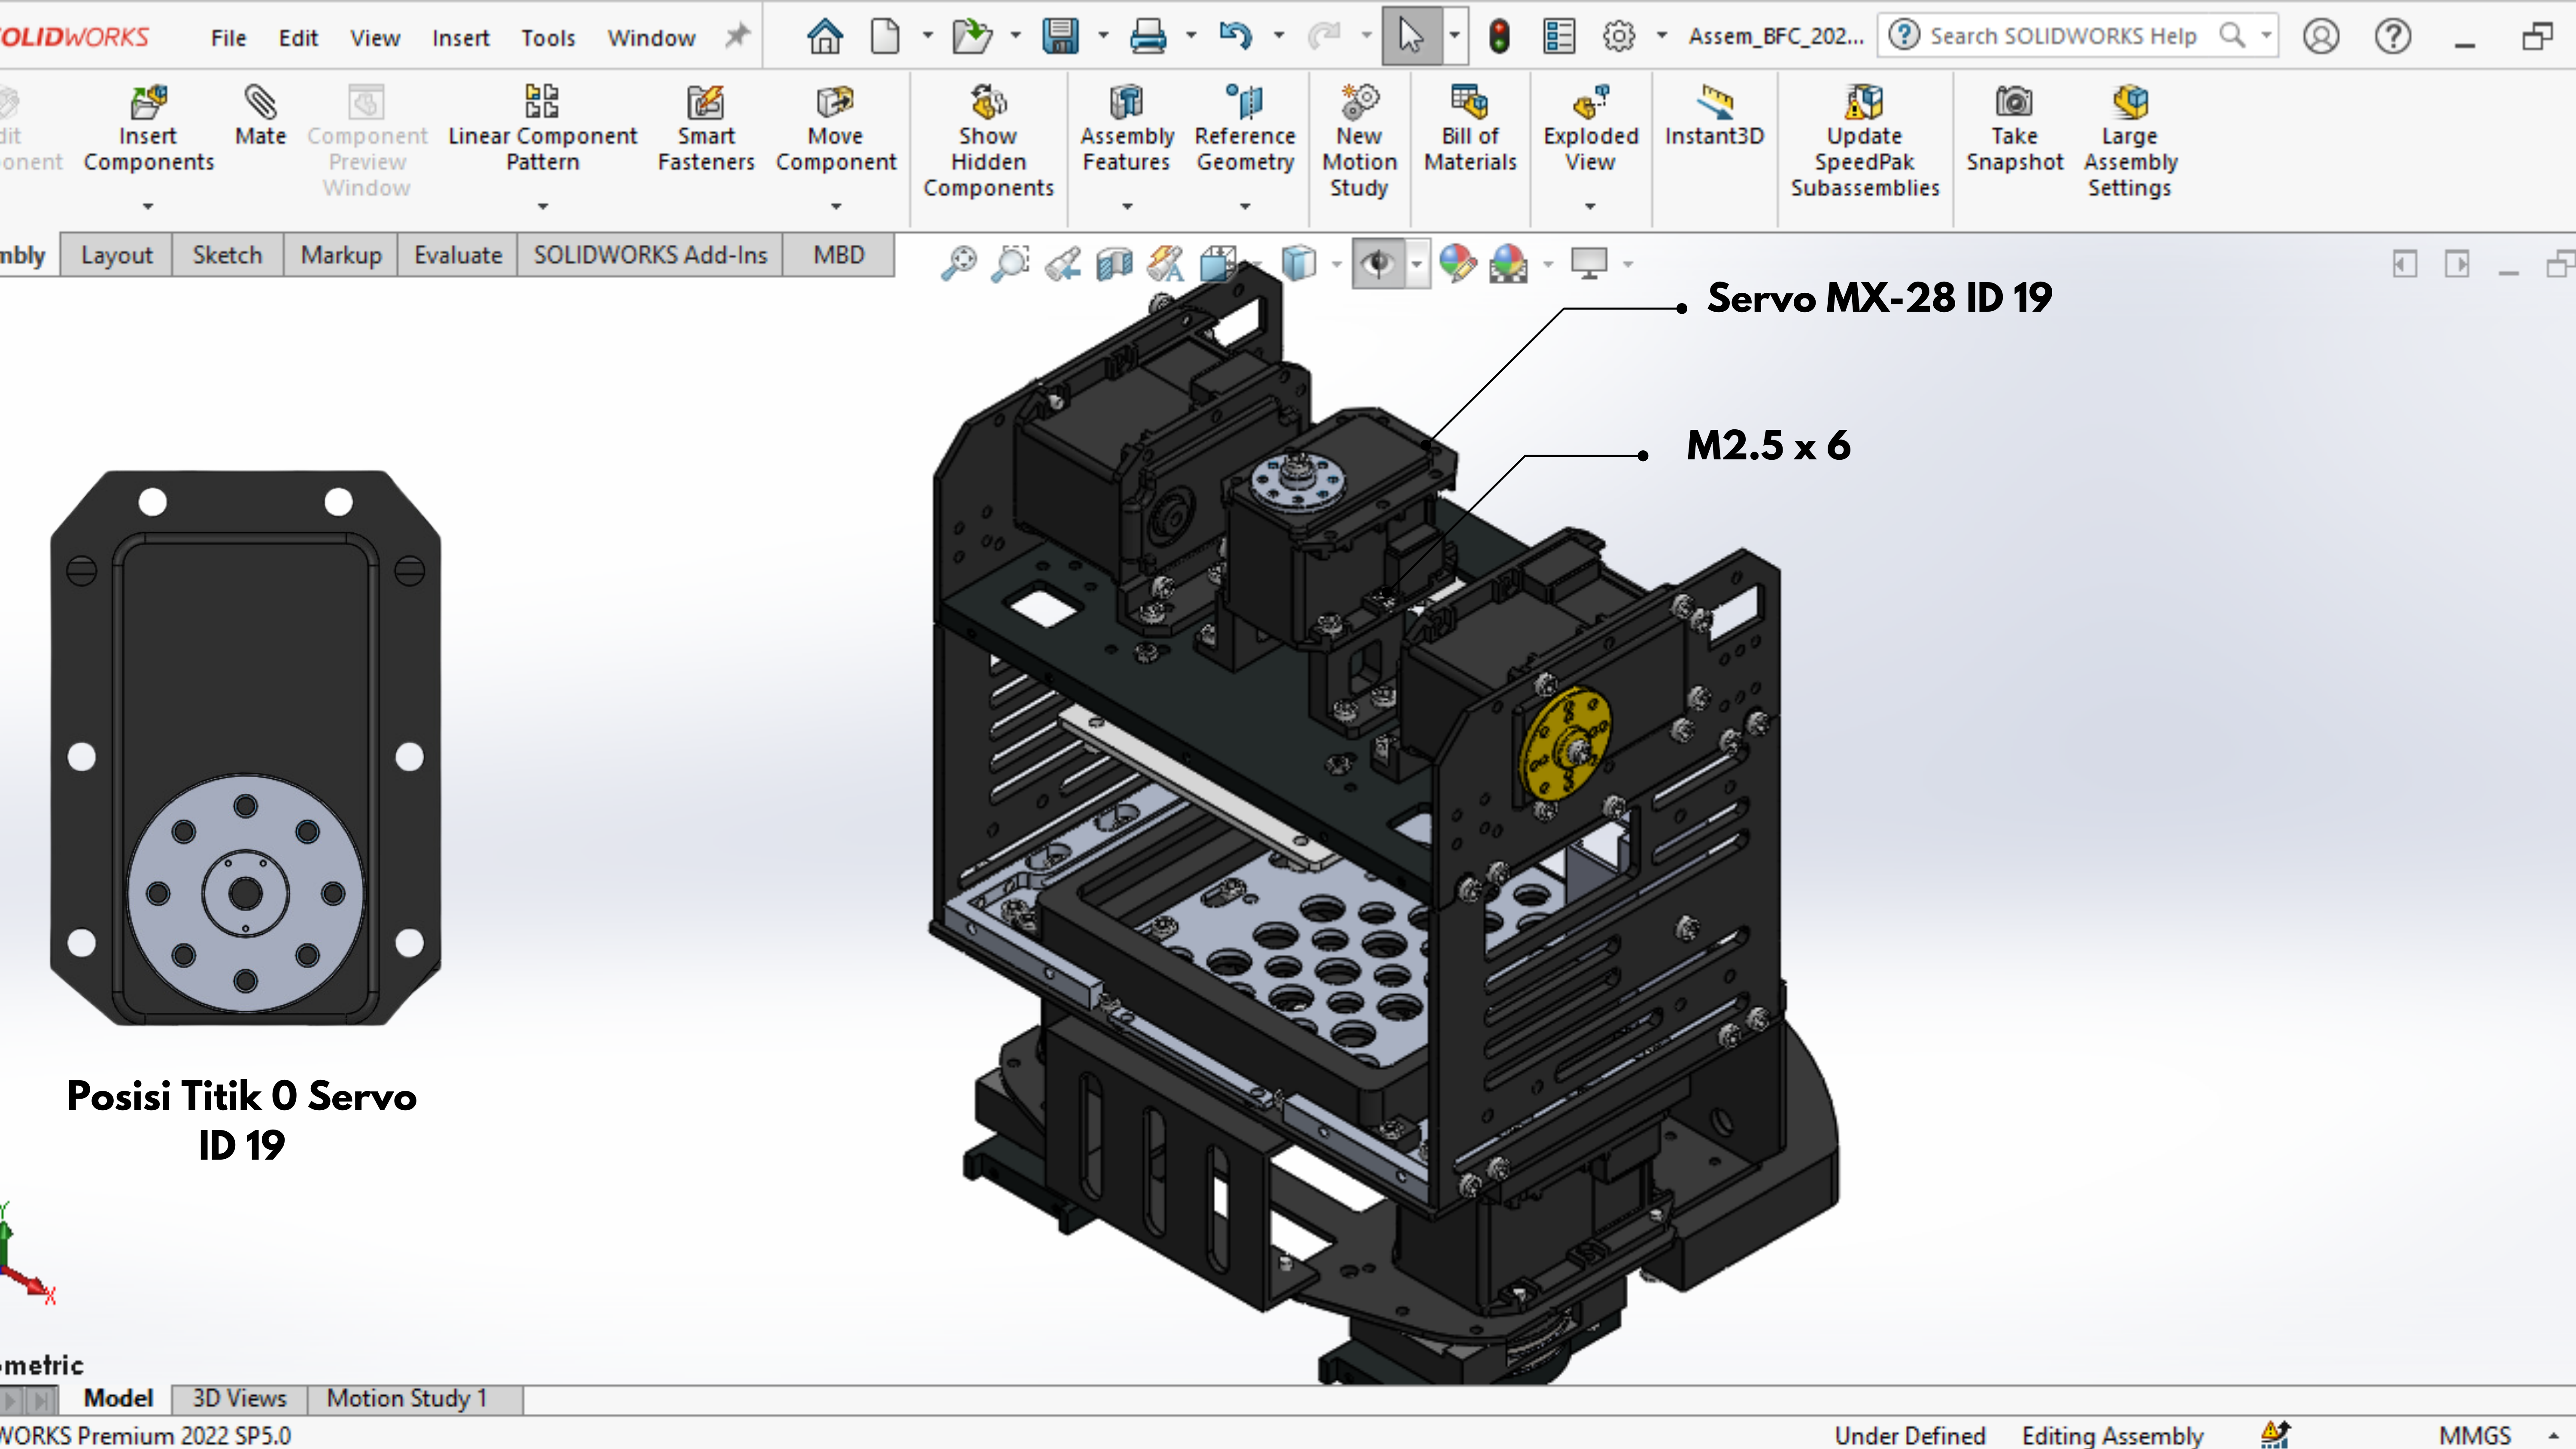Click Take Snapshot

click(x=2014, y=129)
